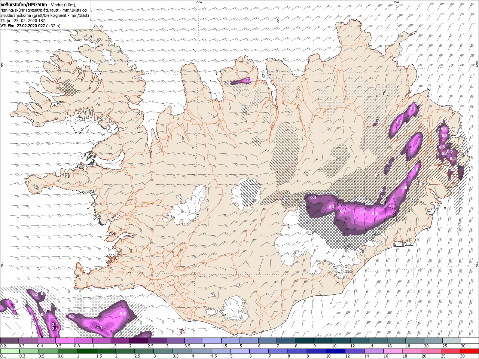This screenshot has height=359, width=479.
Task: Click the '0.2' label under the purple scale
Action: pyautogui.click(x=3, y=346)
